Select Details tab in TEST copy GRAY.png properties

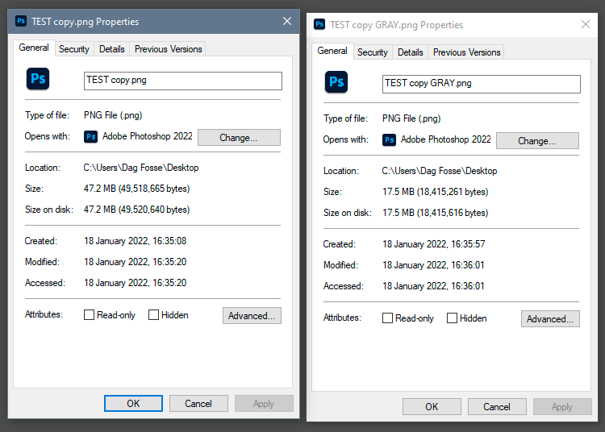point(411,52)
